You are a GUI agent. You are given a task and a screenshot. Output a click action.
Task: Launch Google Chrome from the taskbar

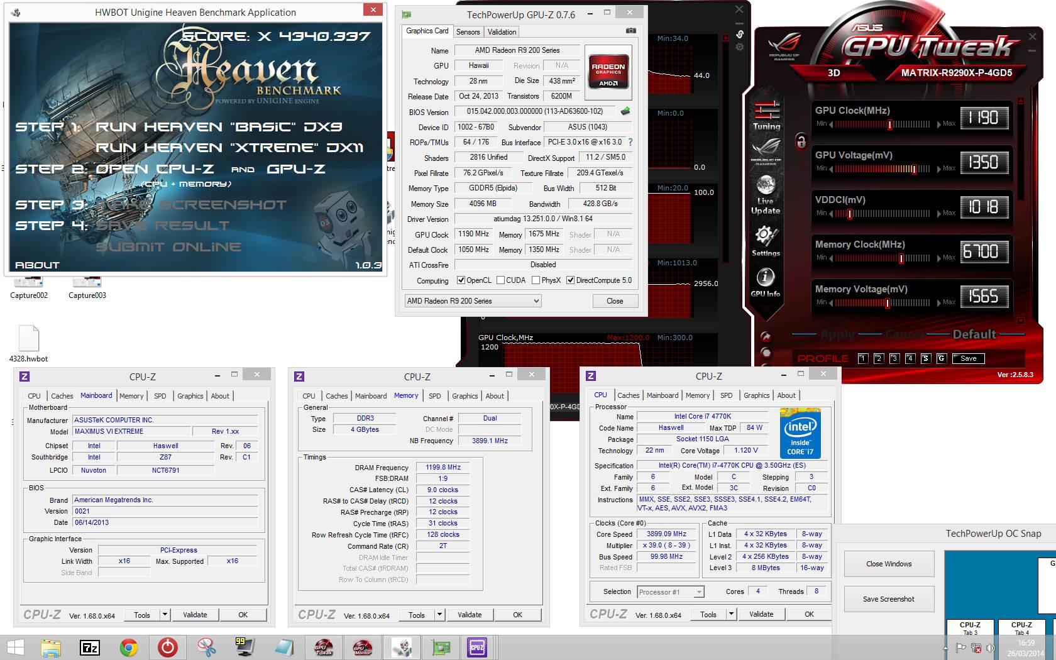coord(129,647)
